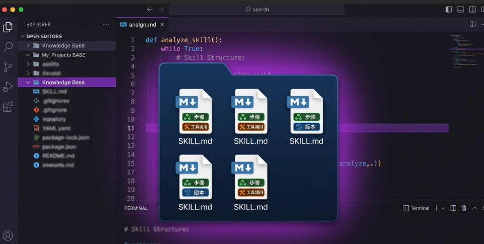Close the analgn.md tab
The image size is (484, 244).
tap(162, 25)
